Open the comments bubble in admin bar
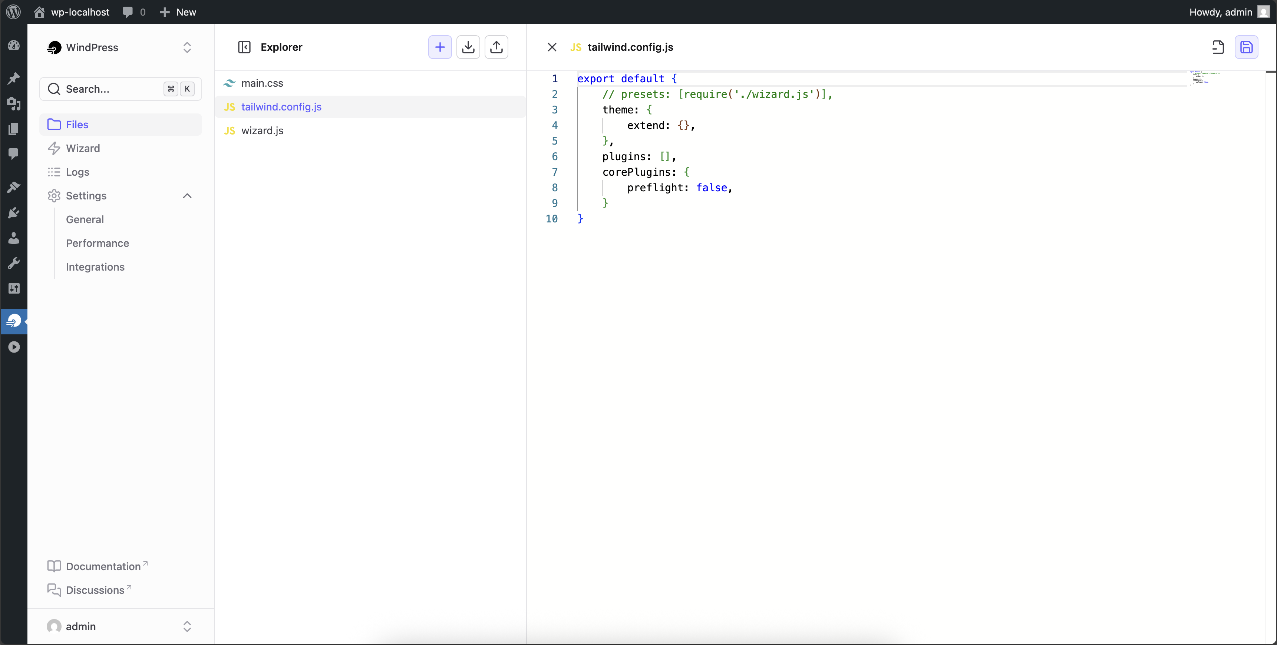Image resolution: width=1277 pixels, height=645 pixels. [134, 12]
